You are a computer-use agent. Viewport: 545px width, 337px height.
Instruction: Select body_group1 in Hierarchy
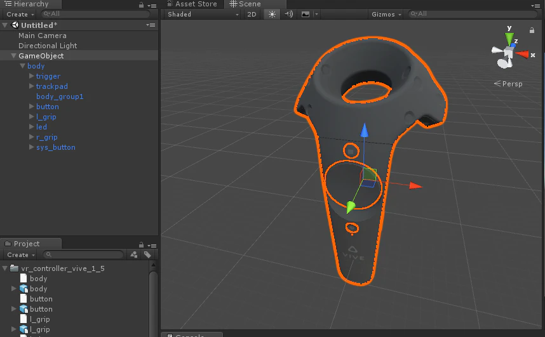[x=60, y=96]
